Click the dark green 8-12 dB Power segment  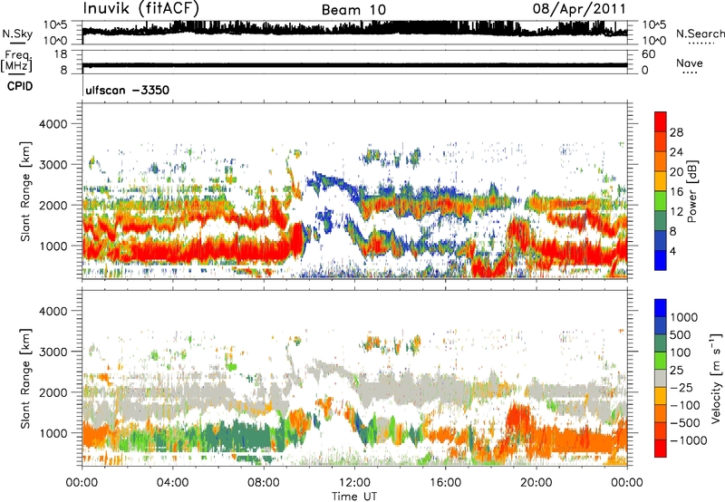(x=661, y=220)
